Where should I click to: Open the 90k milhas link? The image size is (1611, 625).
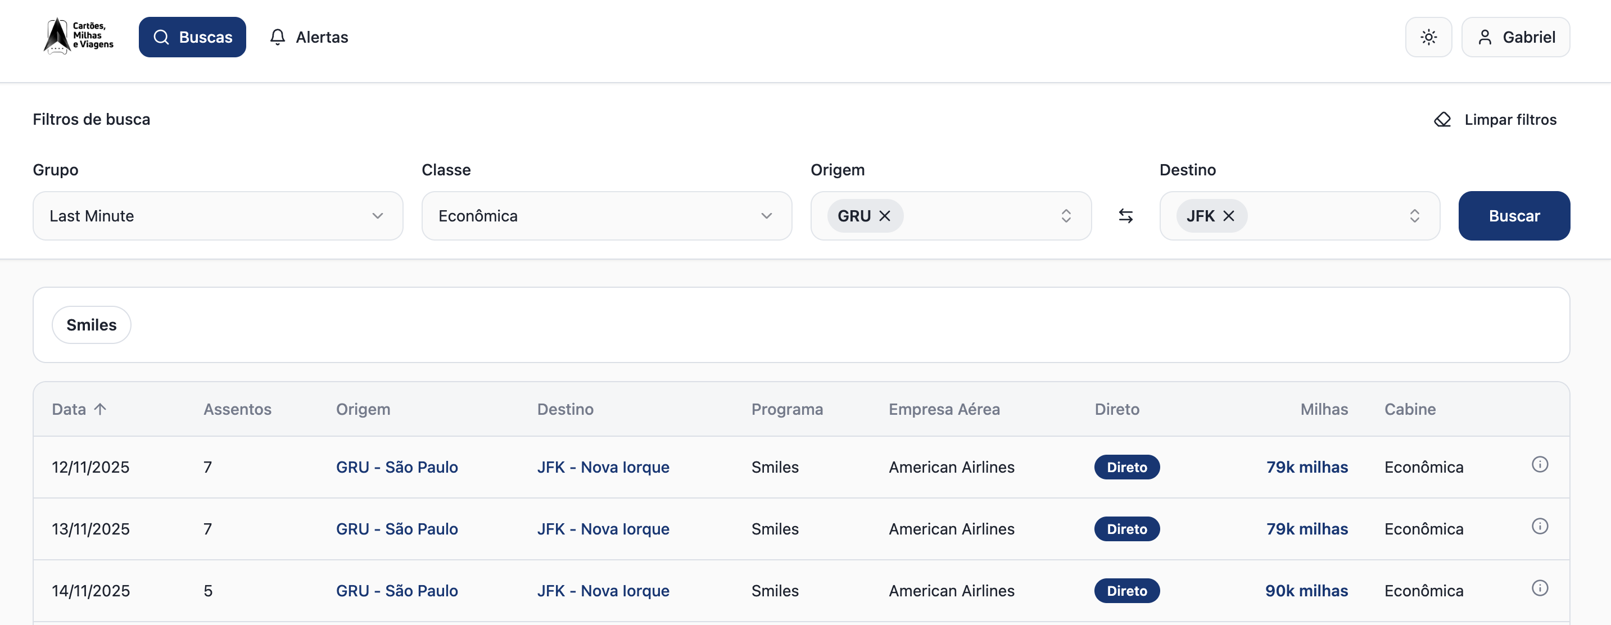[1306, 591]
